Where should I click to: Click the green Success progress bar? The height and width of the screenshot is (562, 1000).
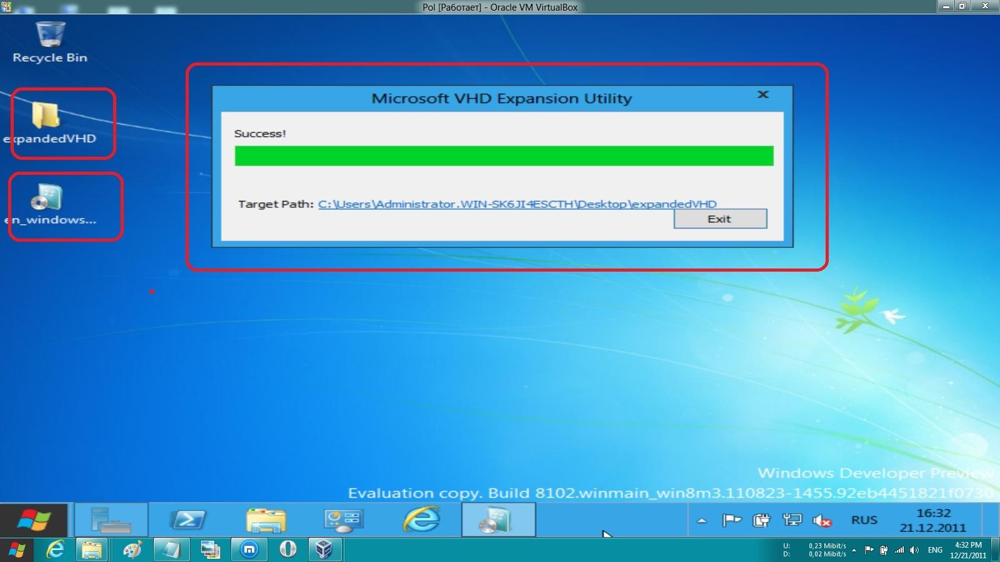[x=504, y=155]
